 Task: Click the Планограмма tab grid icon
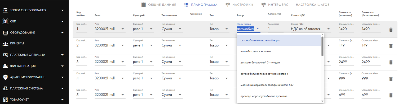186,4
